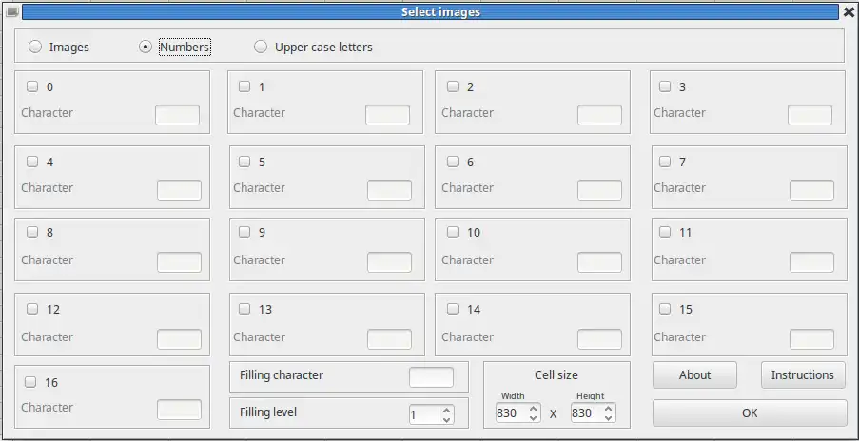
Task: Tick the checkbox for number 7
Action: click(665, 162)
